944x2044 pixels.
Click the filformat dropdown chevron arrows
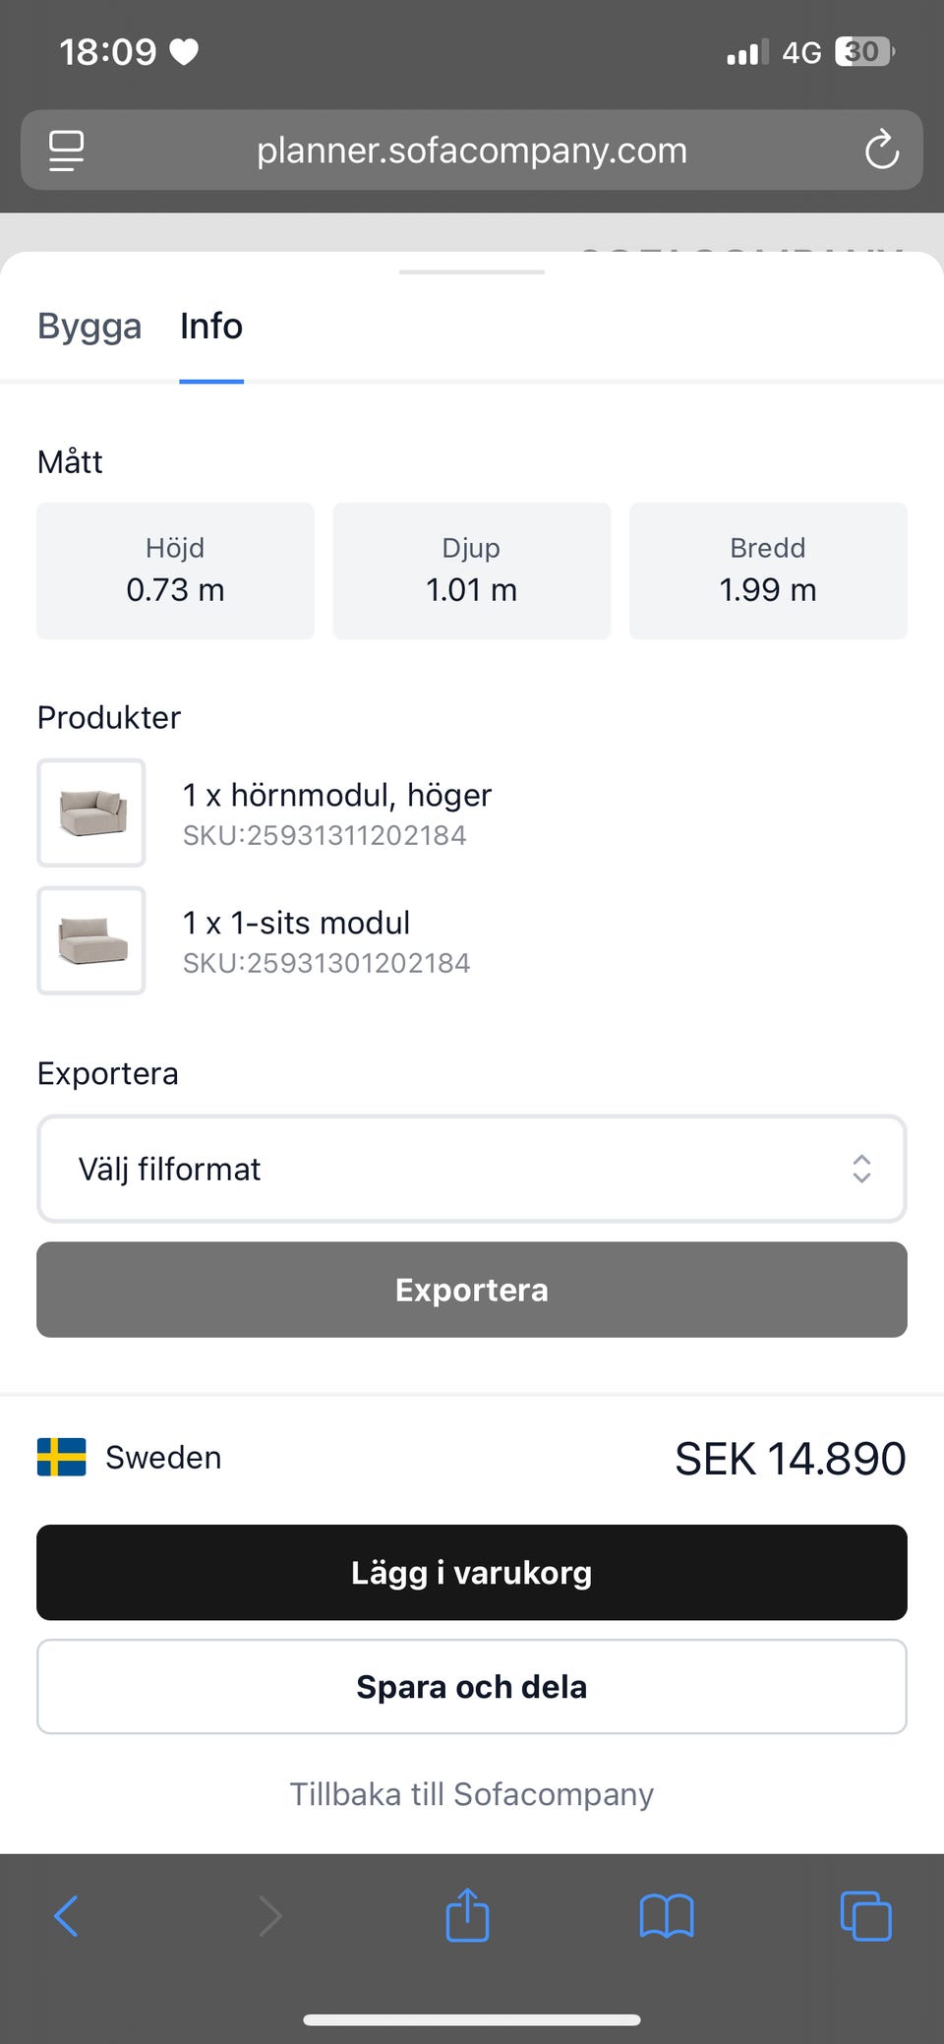coord(861,1169)
